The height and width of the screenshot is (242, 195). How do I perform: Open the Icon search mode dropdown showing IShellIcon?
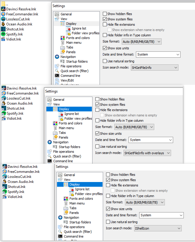[x=158, y=228]
